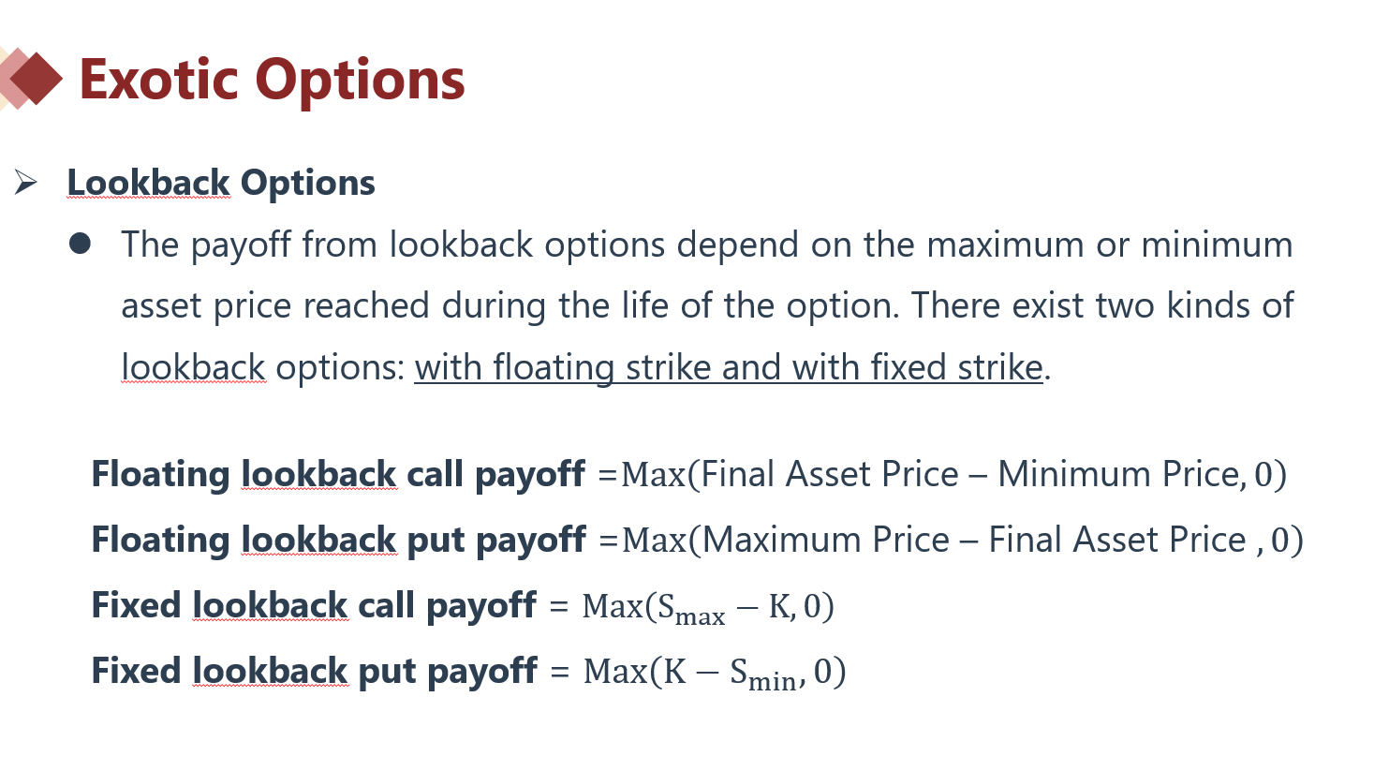The width and height of the screenshot is (1374, 771).
Task: Click the Floating lookback put payoff label
Action: (x=338, y=540)
